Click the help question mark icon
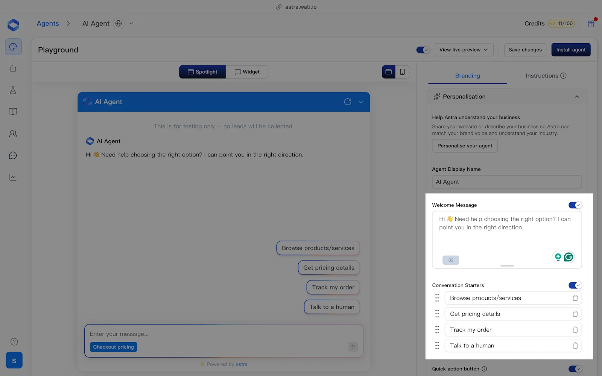 click(x=14, y=341)
